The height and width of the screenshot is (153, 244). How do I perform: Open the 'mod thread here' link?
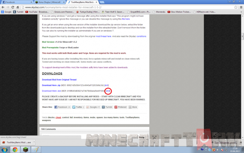point(103,36)
